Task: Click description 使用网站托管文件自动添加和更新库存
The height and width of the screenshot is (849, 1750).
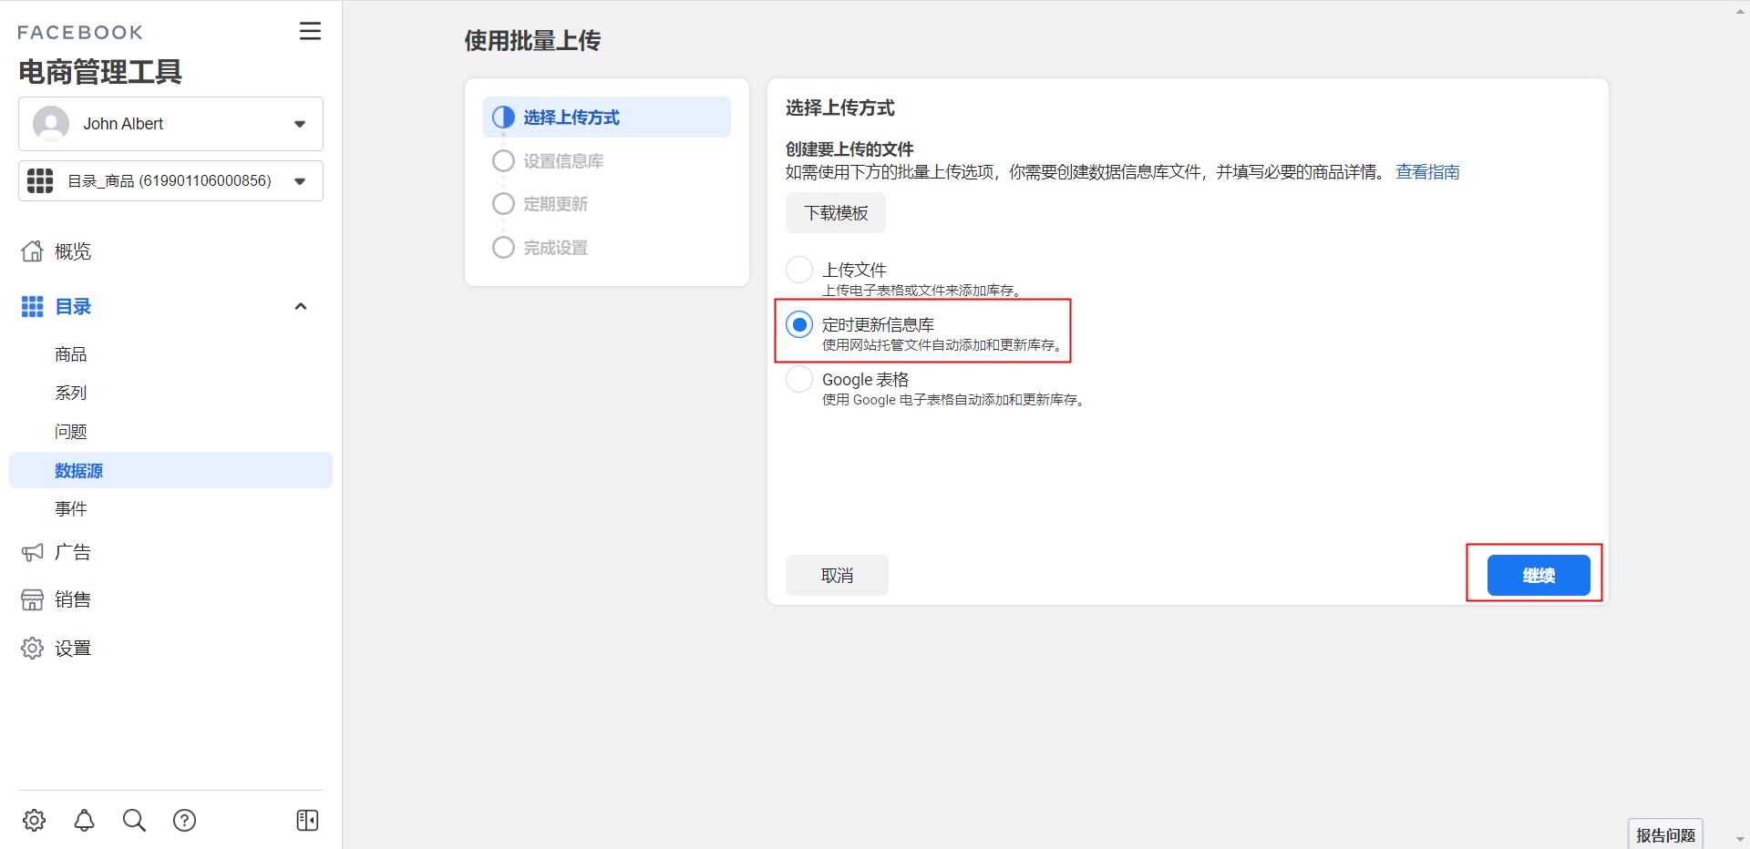Action: point(943,345)
